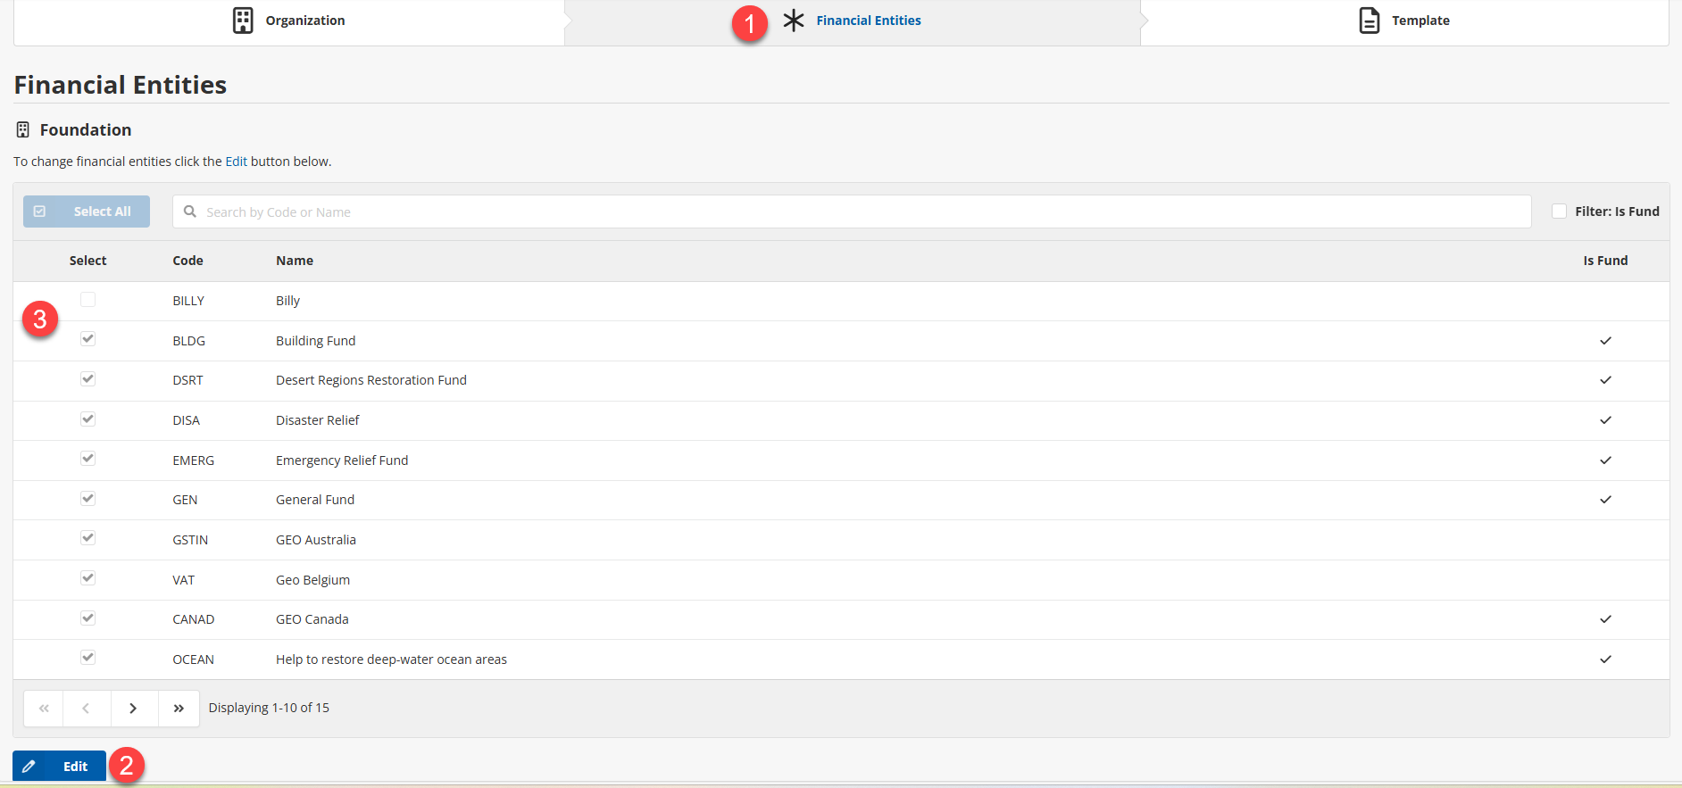Switch to the Organization step tab
This screenshot has width=1682, height=788.
click(304, 21)
